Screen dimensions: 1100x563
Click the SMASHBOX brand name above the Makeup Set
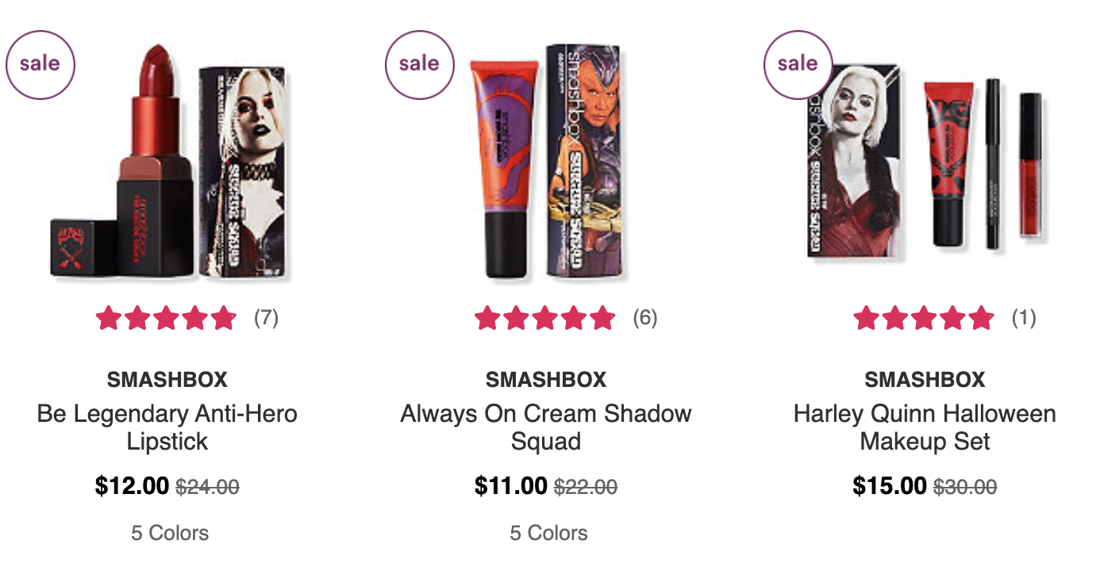point(925,380)
